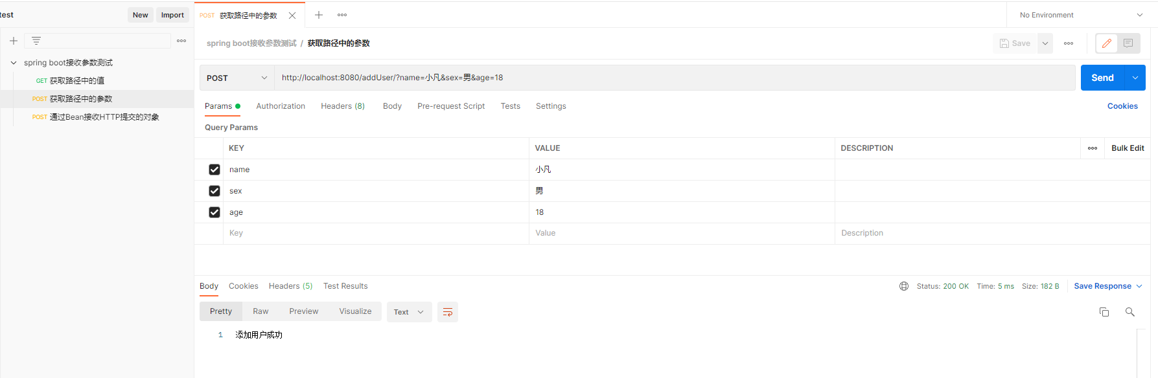Open a new request tab with the plus icon

pos(318,15)
